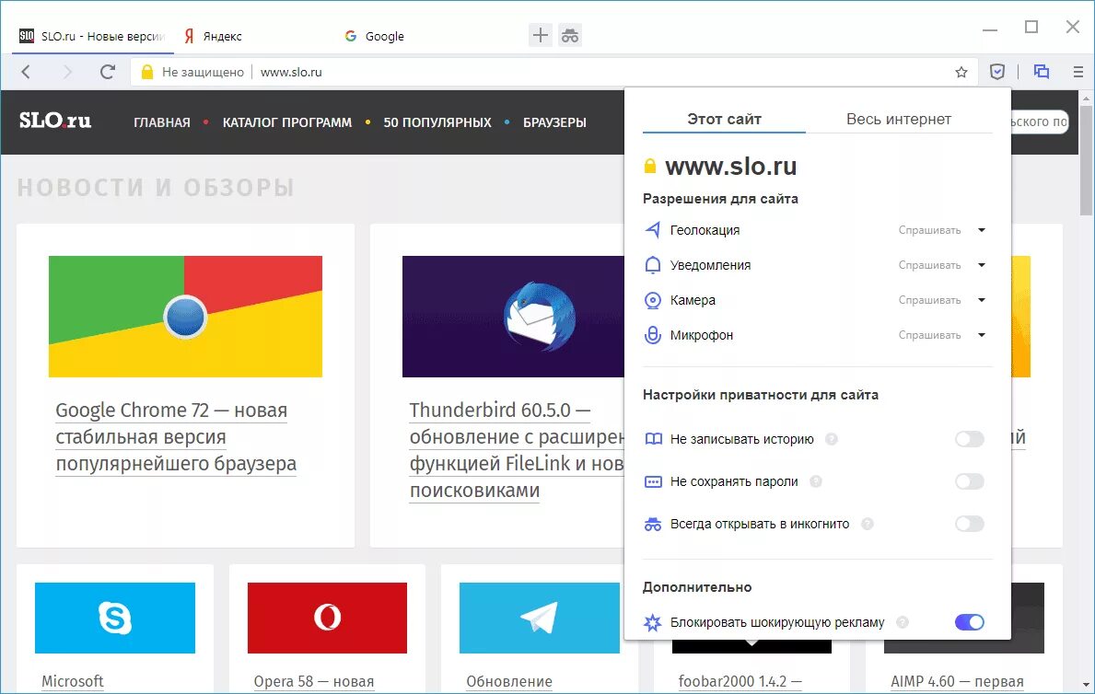Open the Thunderbird 60.5.0 article link
Screen dimensions: 1095x694
(517, 450)
